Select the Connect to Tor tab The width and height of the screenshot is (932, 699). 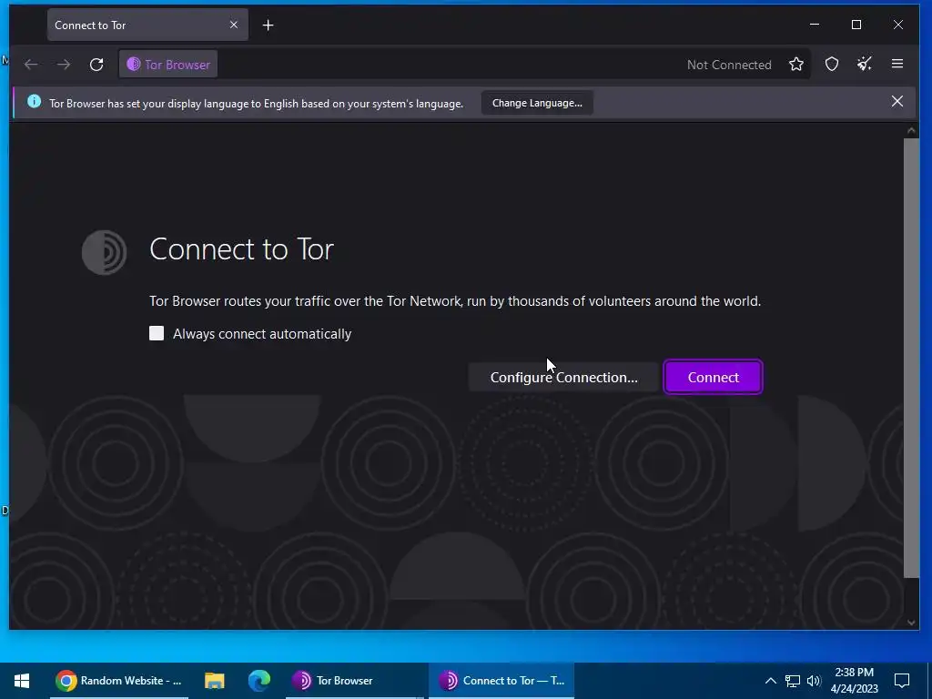click(x=147, y=25)
